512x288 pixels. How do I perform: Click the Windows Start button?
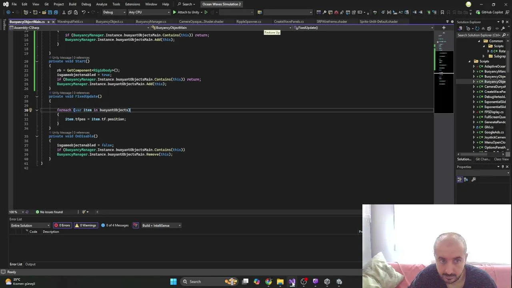(173, 282)
